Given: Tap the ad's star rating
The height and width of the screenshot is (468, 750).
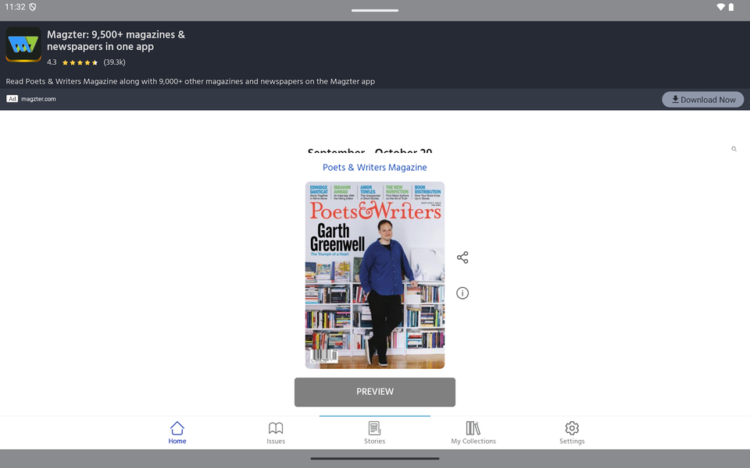Looking at the screenshot, I should [x=80, y=62].
